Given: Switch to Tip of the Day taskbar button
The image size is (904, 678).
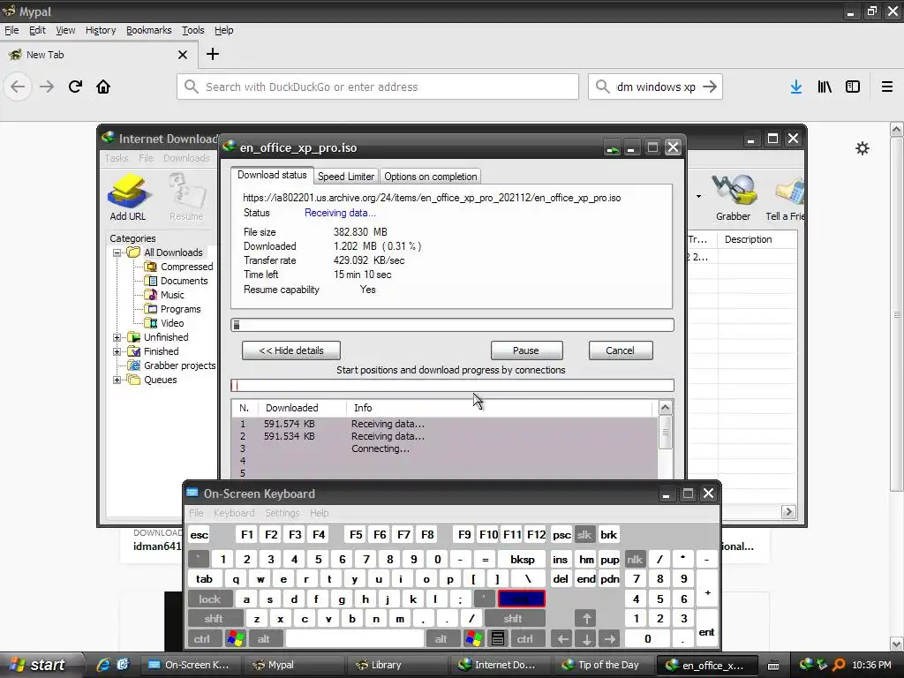Looking at the screenshot, I should pos(605,665).
